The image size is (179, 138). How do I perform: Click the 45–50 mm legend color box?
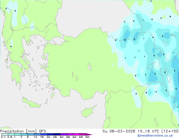[83, 134]
